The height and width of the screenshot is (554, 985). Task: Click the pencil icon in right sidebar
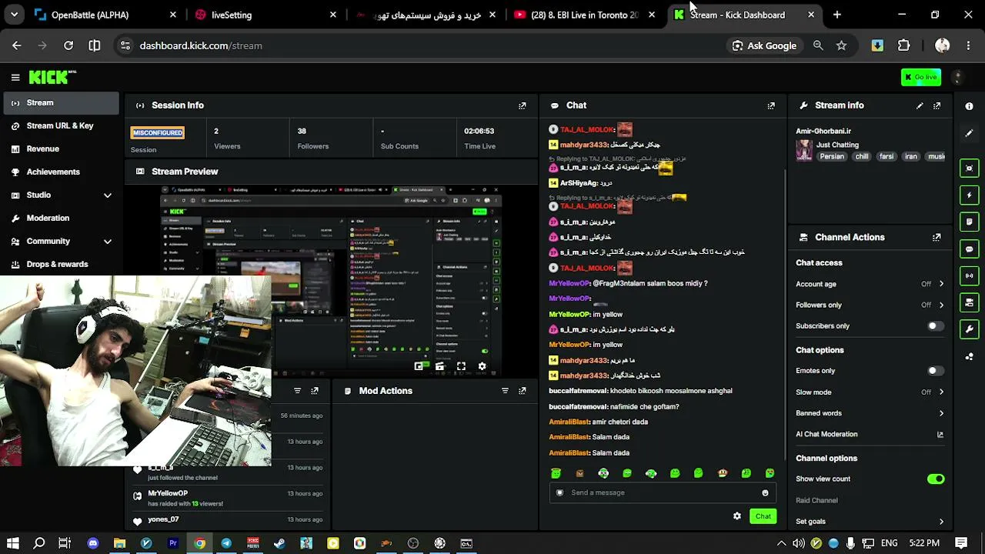tap(970, 133)
